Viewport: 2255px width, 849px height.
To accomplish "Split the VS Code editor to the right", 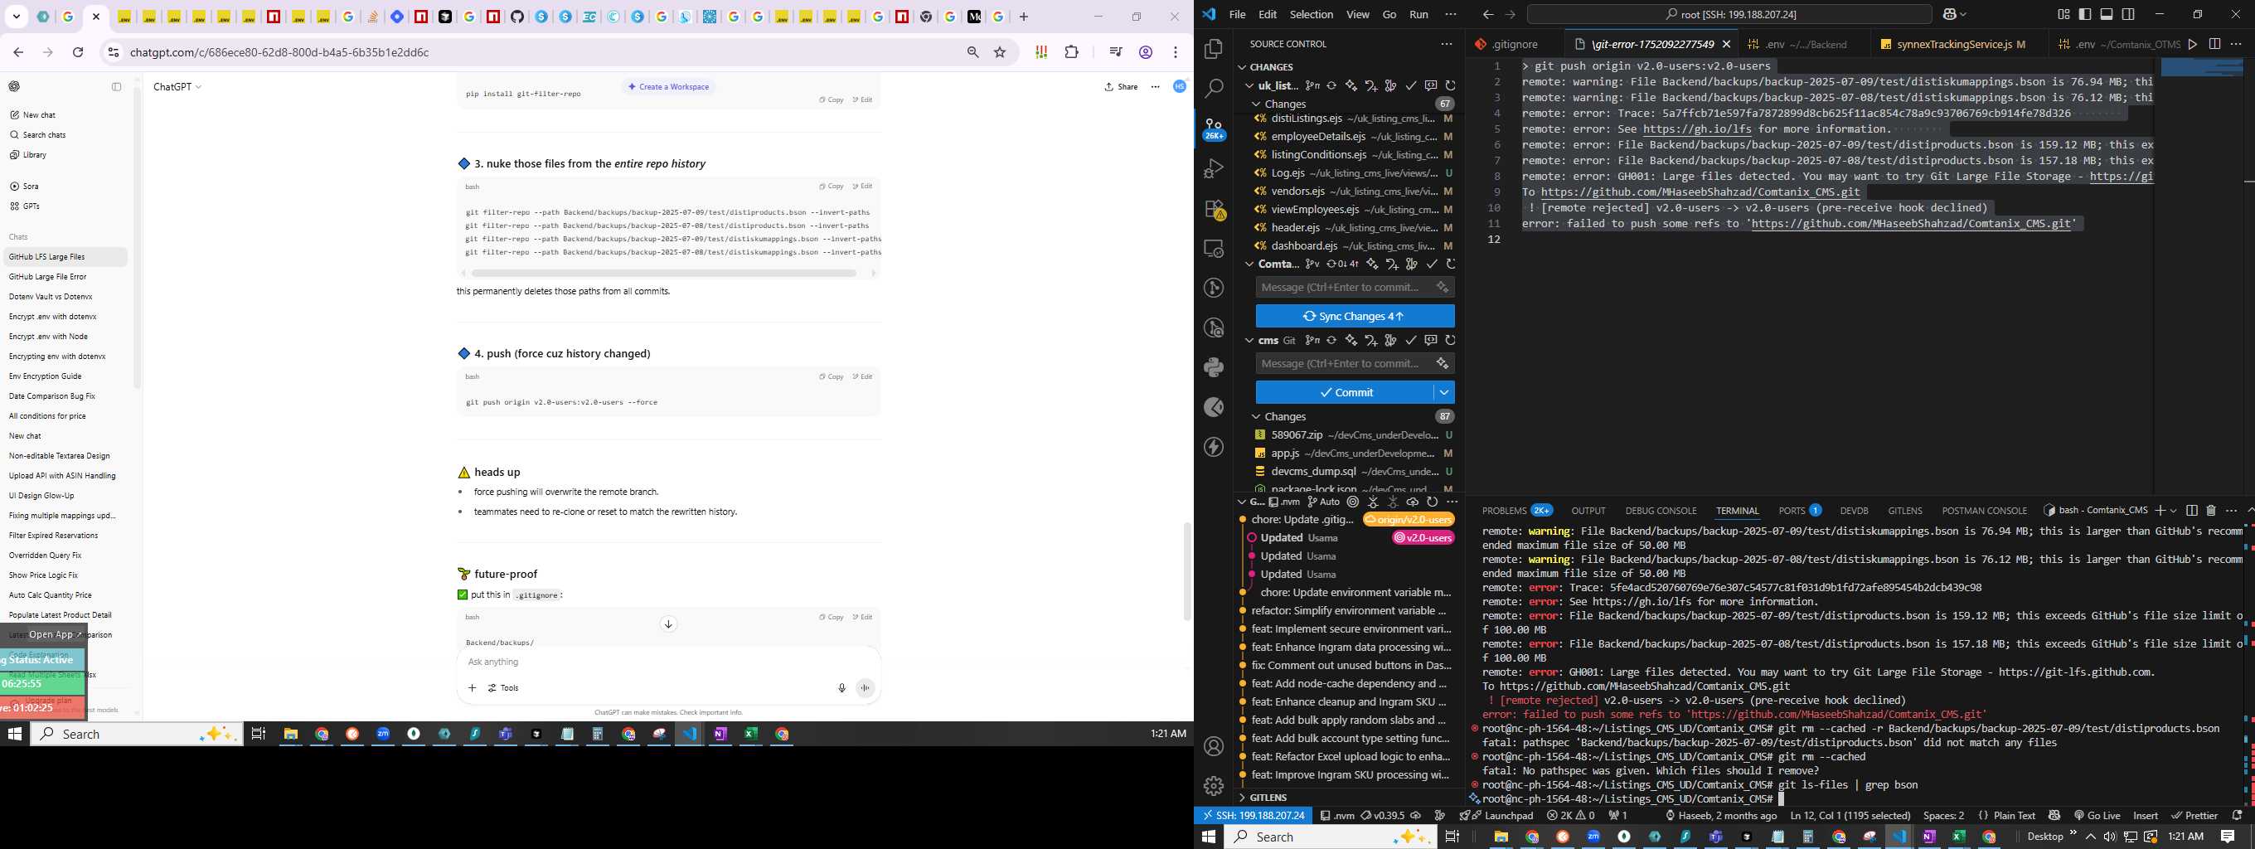I will [2214, 44].
